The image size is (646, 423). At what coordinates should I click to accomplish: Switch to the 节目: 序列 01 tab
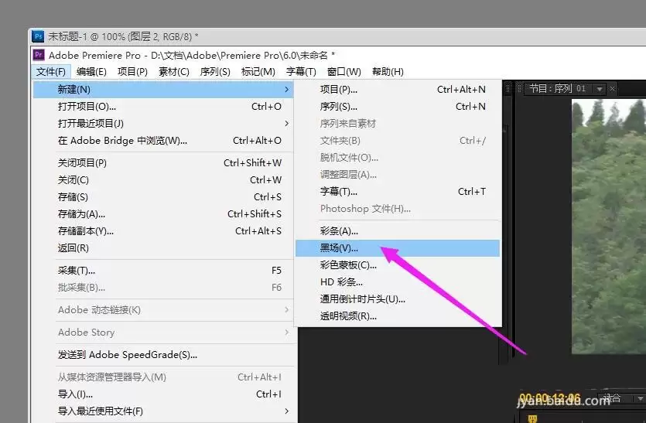[558, 89]
